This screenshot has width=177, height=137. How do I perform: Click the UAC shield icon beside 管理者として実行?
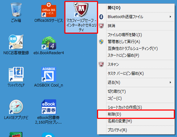click(x=101, y=42)
